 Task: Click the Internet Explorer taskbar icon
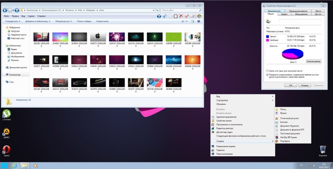(14, 165)
